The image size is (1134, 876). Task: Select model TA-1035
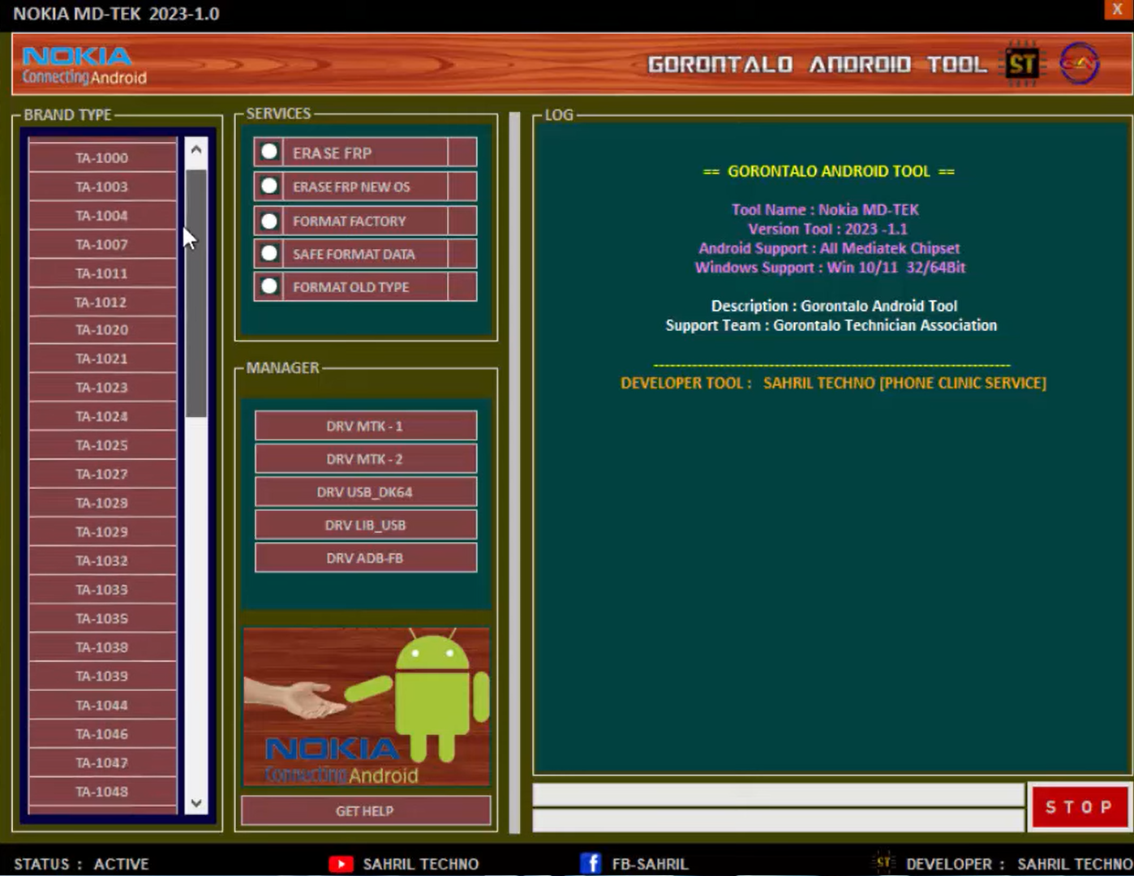pos(102,618)
